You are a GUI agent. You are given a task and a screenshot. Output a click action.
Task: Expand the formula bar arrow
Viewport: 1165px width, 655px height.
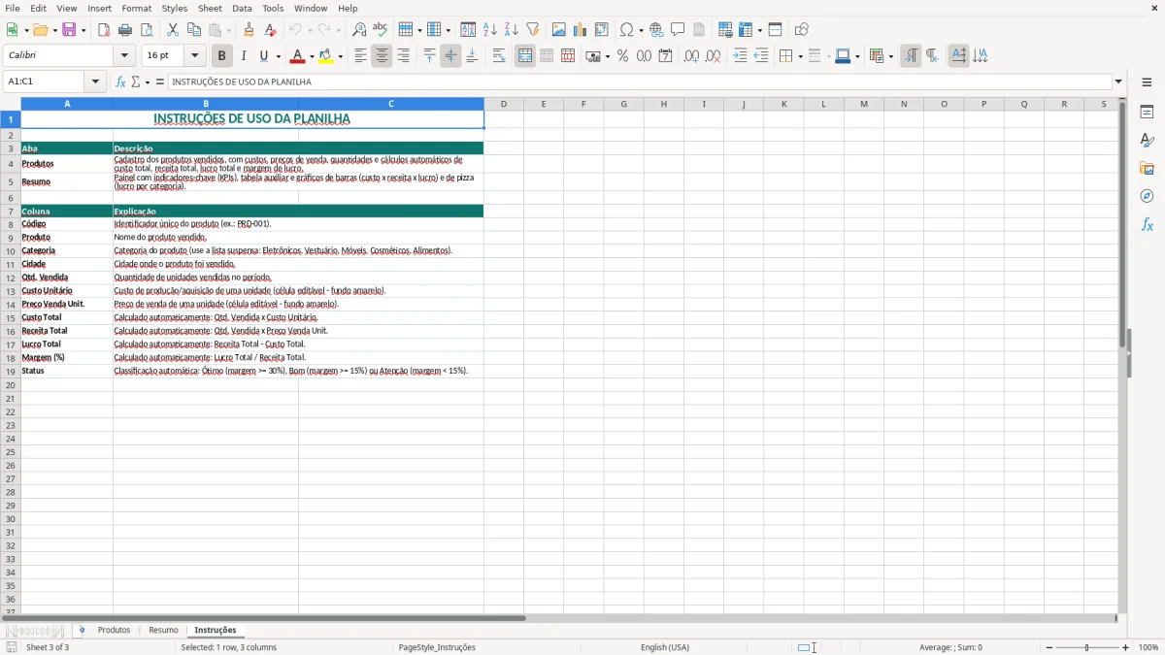coord(1118,82)
